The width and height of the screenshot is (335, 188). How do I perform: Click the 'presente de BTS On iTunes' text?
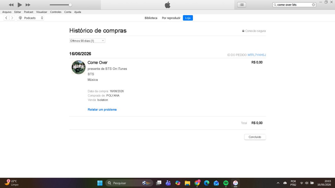point(107,69)
